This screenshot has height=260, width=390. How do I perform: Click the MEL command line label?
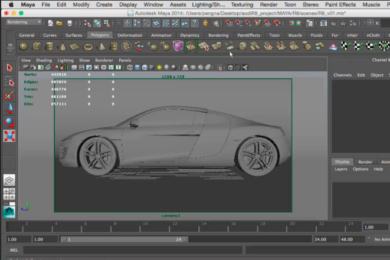coord(14,250)
